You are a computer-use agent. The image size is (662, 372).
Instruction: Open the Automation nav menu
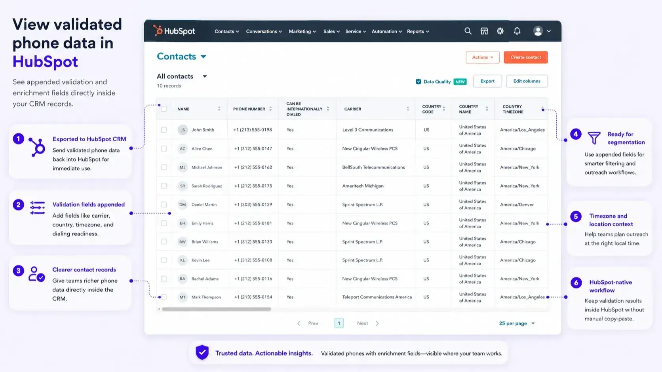(387, 31)
